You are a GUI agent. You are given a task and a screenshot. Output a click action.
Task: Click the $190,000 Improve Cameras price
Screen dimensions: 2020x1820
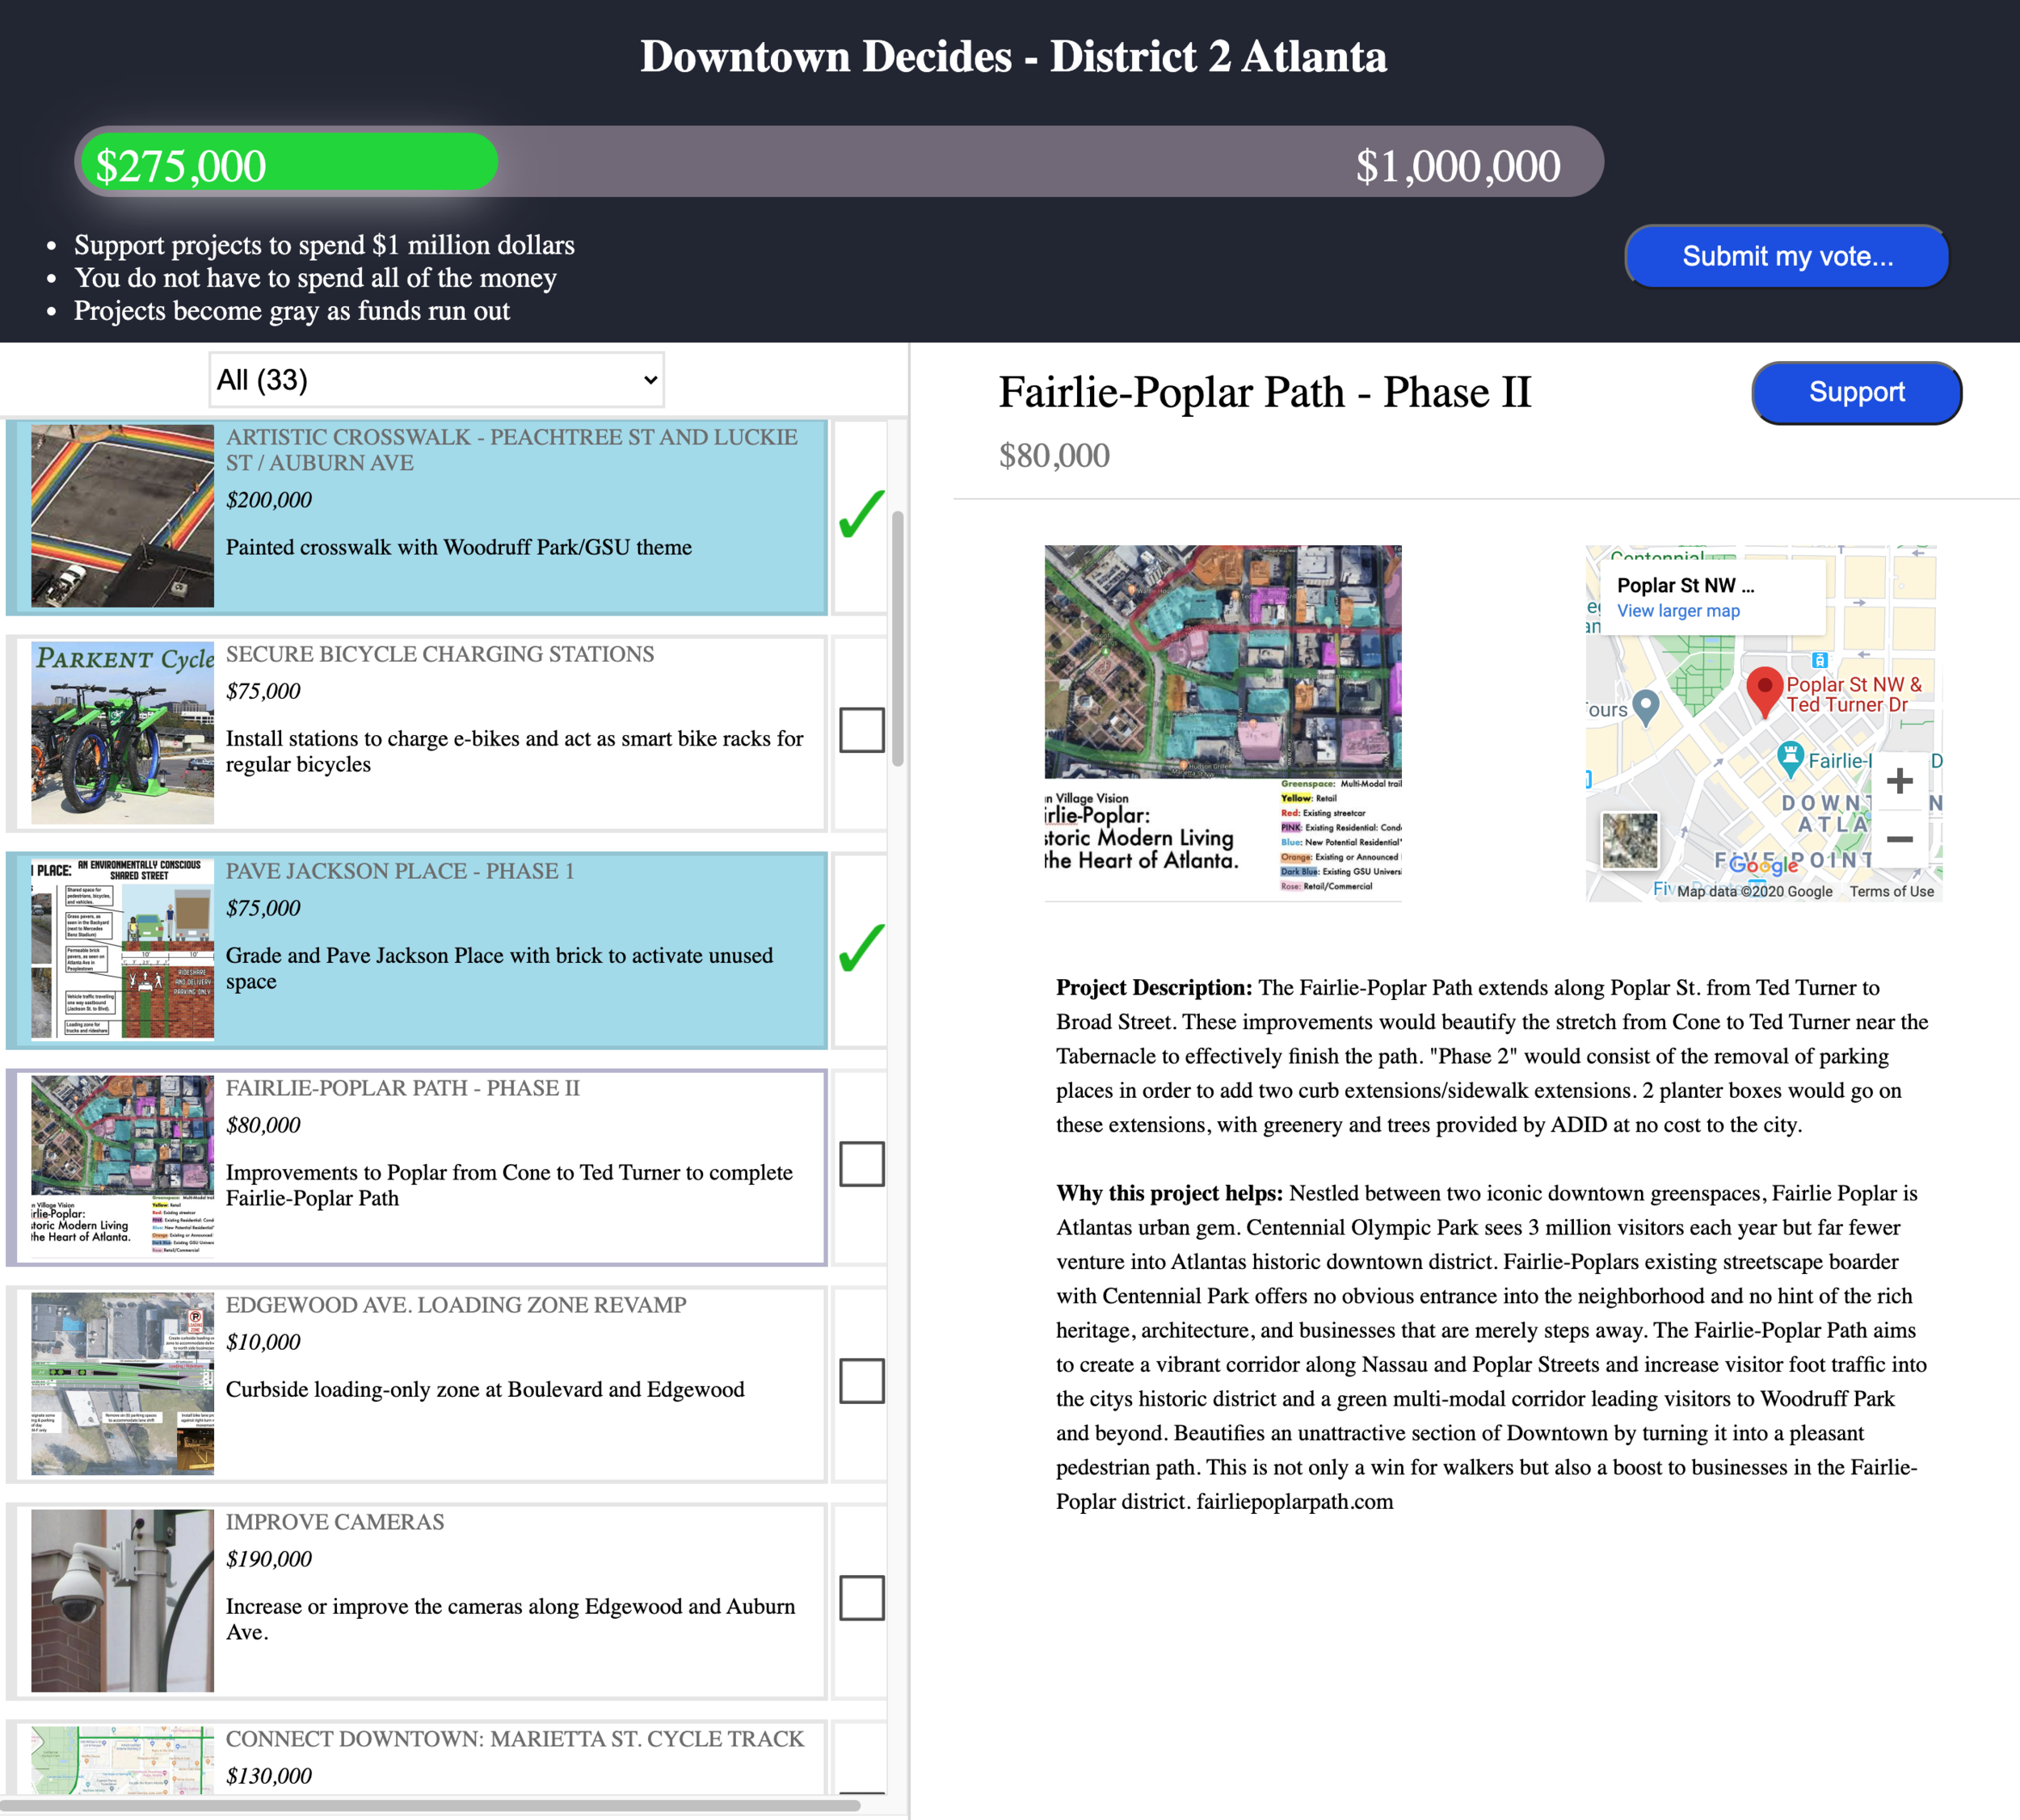269,1559
